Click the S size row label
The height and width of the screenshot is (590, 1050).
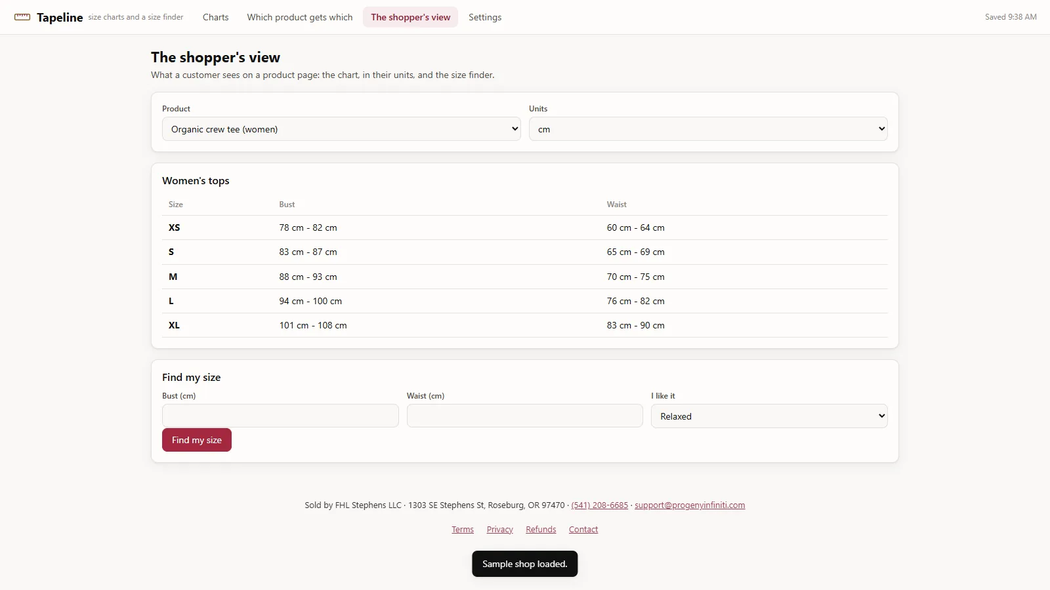pyautogui.click(x=171, y=252)
